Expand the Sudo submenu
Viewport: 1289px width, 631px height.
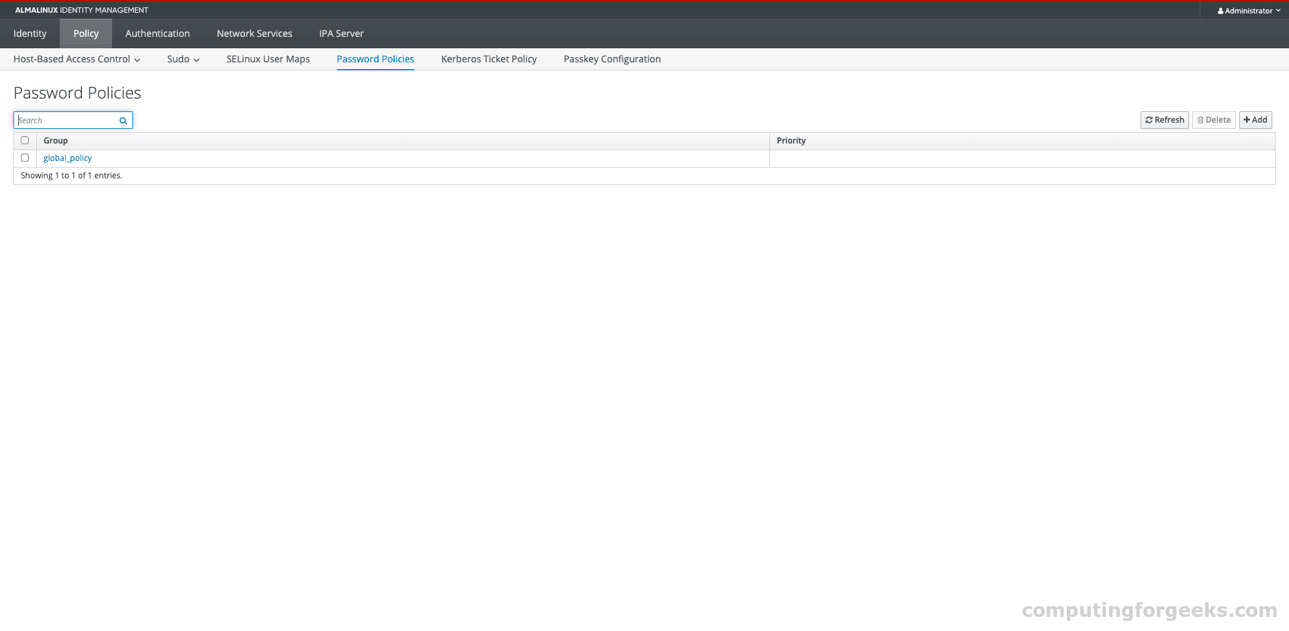coord(182,59)
